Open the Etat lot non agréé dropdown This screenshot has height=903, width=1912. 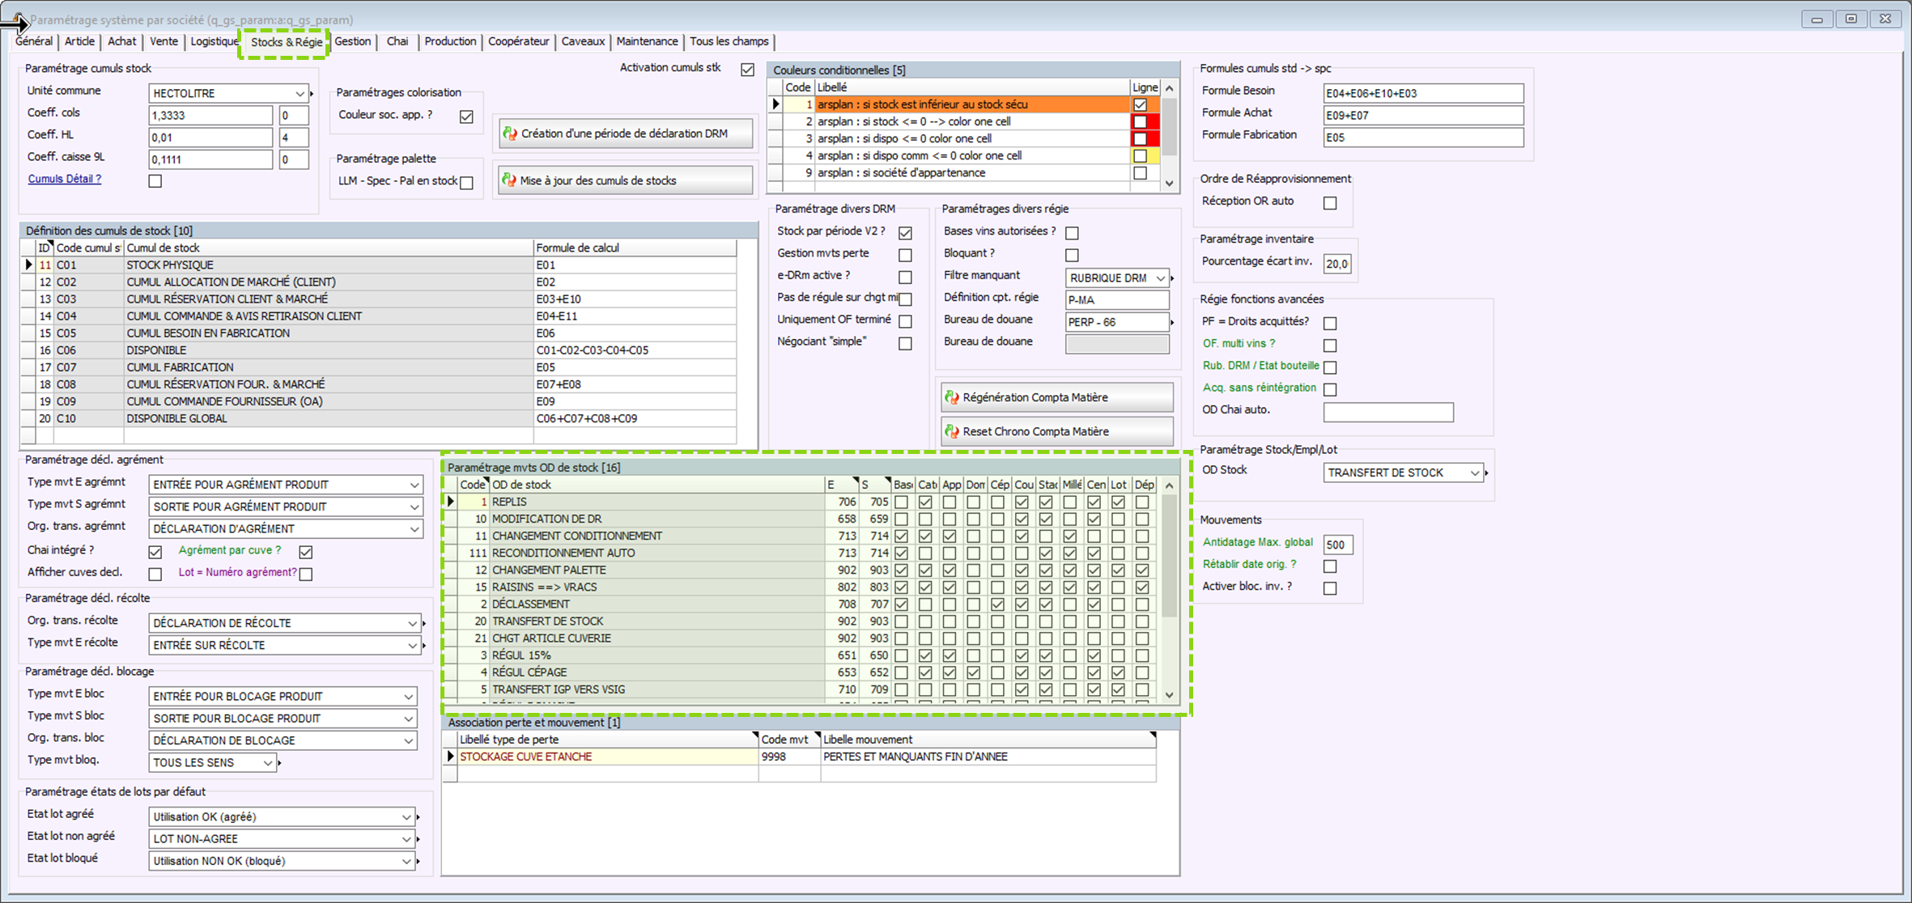pyautogui.click(x=406, y=839)
